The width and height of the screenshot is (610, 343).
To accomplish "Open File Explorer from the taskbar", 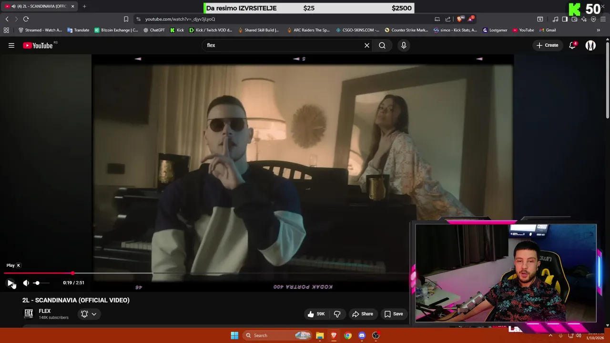I will pyautogui.click(x=320, y=335).
